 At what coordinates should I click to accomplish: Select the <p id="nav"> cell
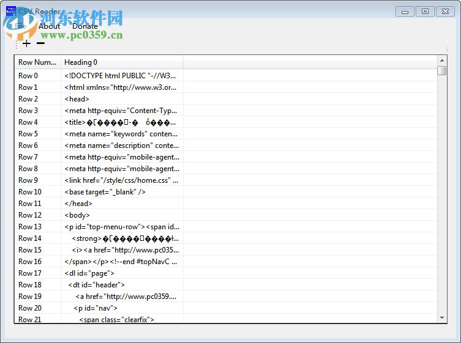tap(122, 308)
